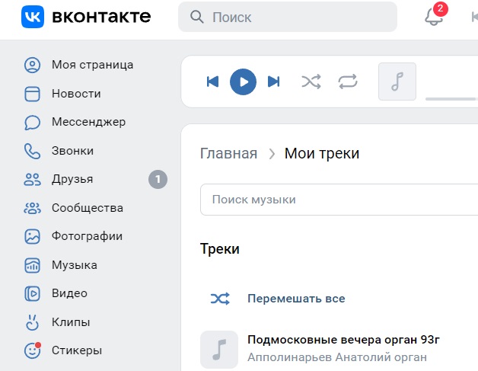
Task: Open Звонки menu item
Action: tap(72, 151)
